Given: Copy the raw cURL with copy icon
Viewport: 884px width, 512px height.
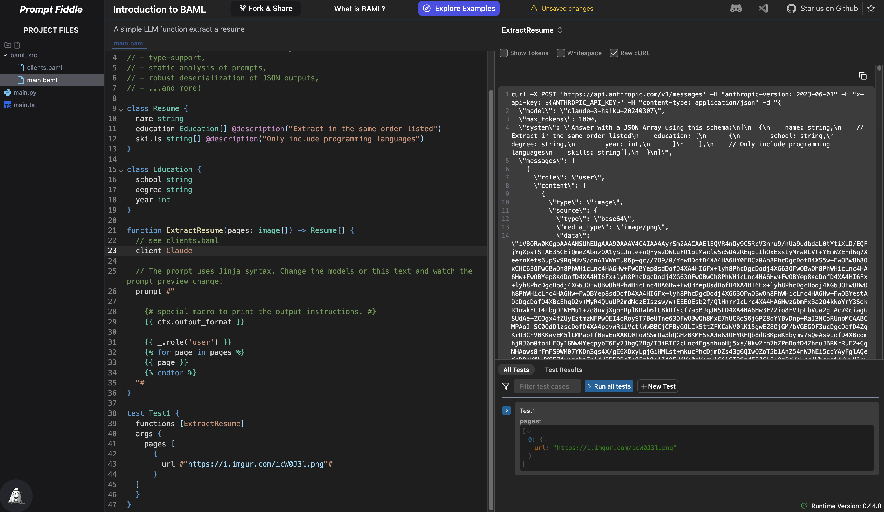Looking at the screenshot, I should [x=862, y=76].
